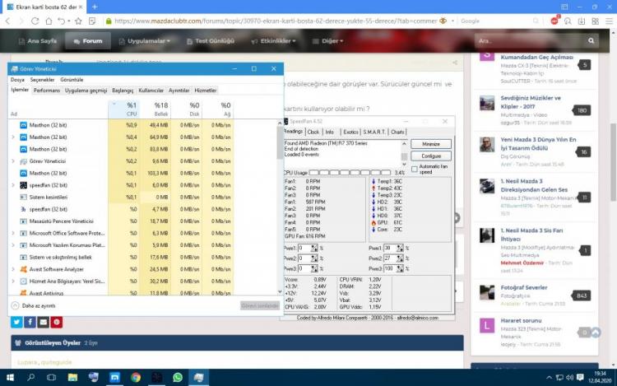Viewport: 617px width, 386px height.
Task: Reload the page with browser refresh icon
Action: (35, 21)
